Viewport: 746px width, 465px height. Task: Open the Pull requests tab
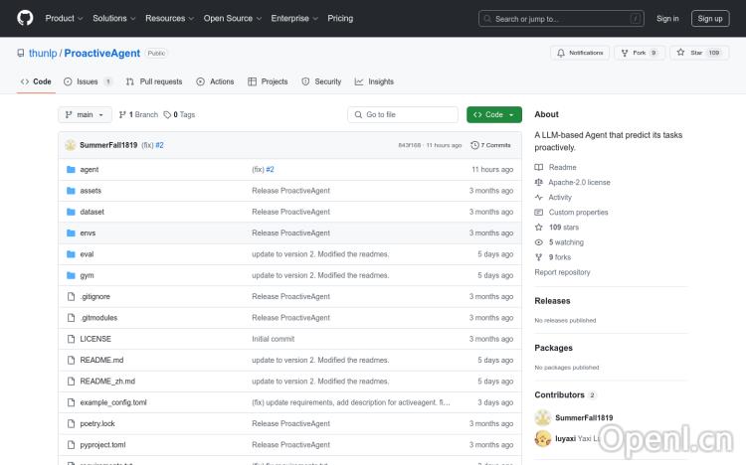(x=154, y=81)
